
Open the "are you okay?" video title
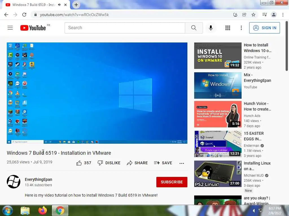257,201
